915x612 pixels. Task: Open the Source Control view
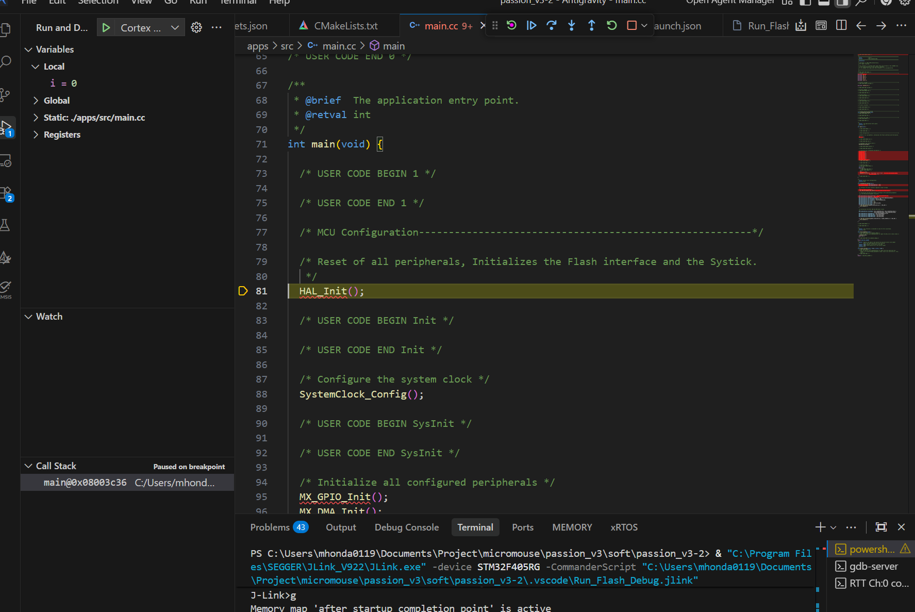tap(6, 95)
